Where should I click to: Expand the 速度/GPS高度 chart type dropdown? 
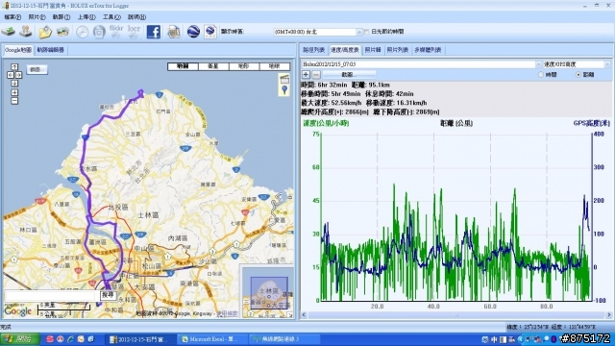[607, 64]
